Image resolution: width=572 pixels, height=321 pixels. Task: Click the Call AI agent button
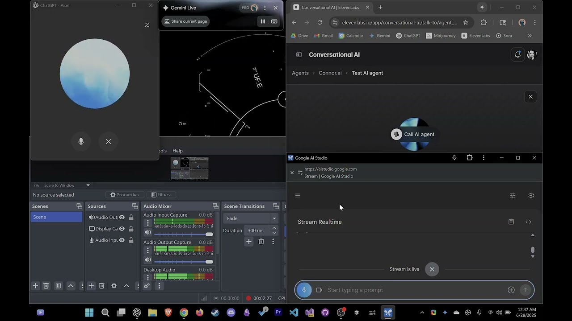413,134
